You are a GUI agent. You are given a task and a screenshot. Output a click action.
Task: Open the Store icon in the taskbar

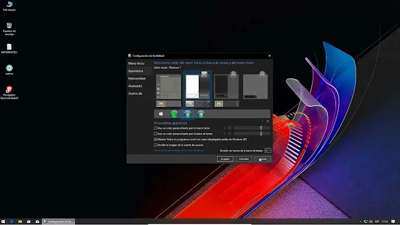coord(29,221)
